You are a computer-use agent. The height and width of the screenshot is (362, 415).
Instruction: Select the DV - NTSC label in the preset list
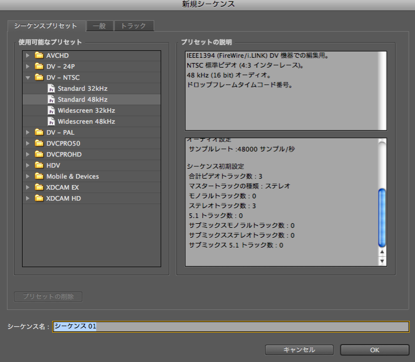coord(63,77)
